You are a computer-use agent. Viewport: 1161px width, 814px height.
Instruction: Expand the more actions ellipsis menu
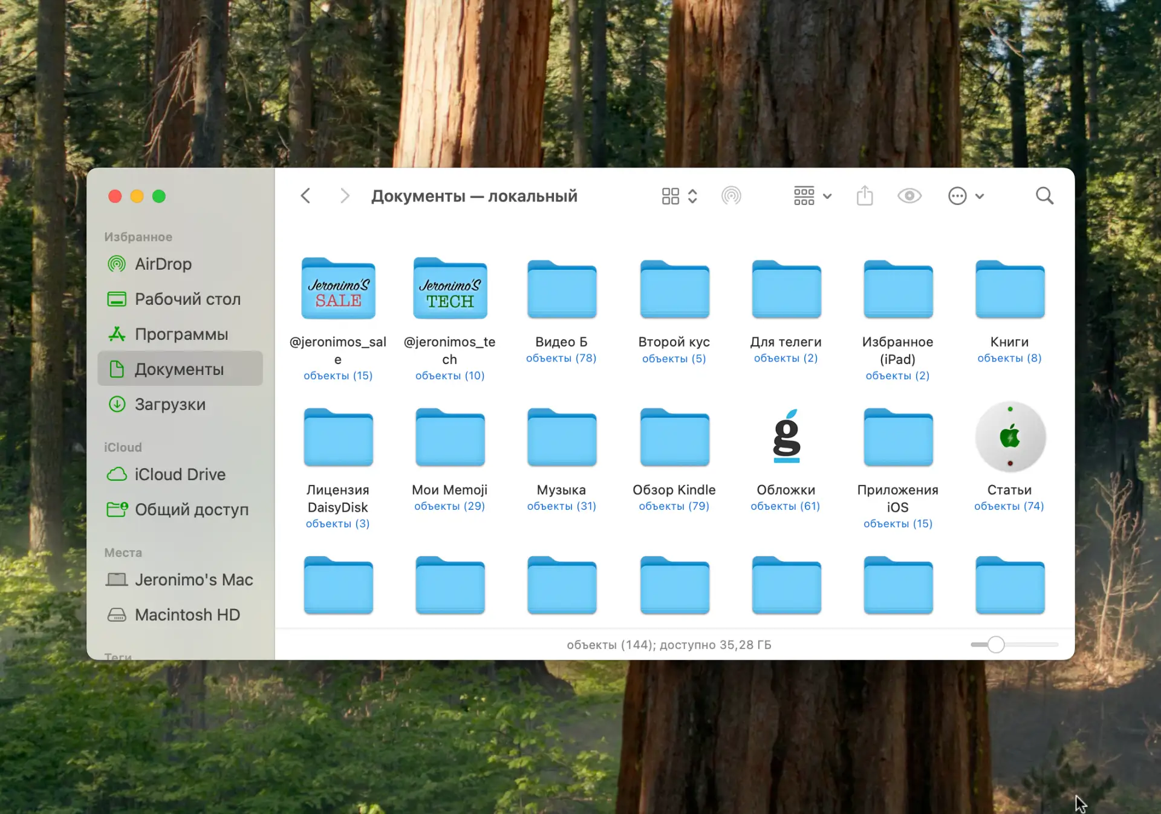966,196
